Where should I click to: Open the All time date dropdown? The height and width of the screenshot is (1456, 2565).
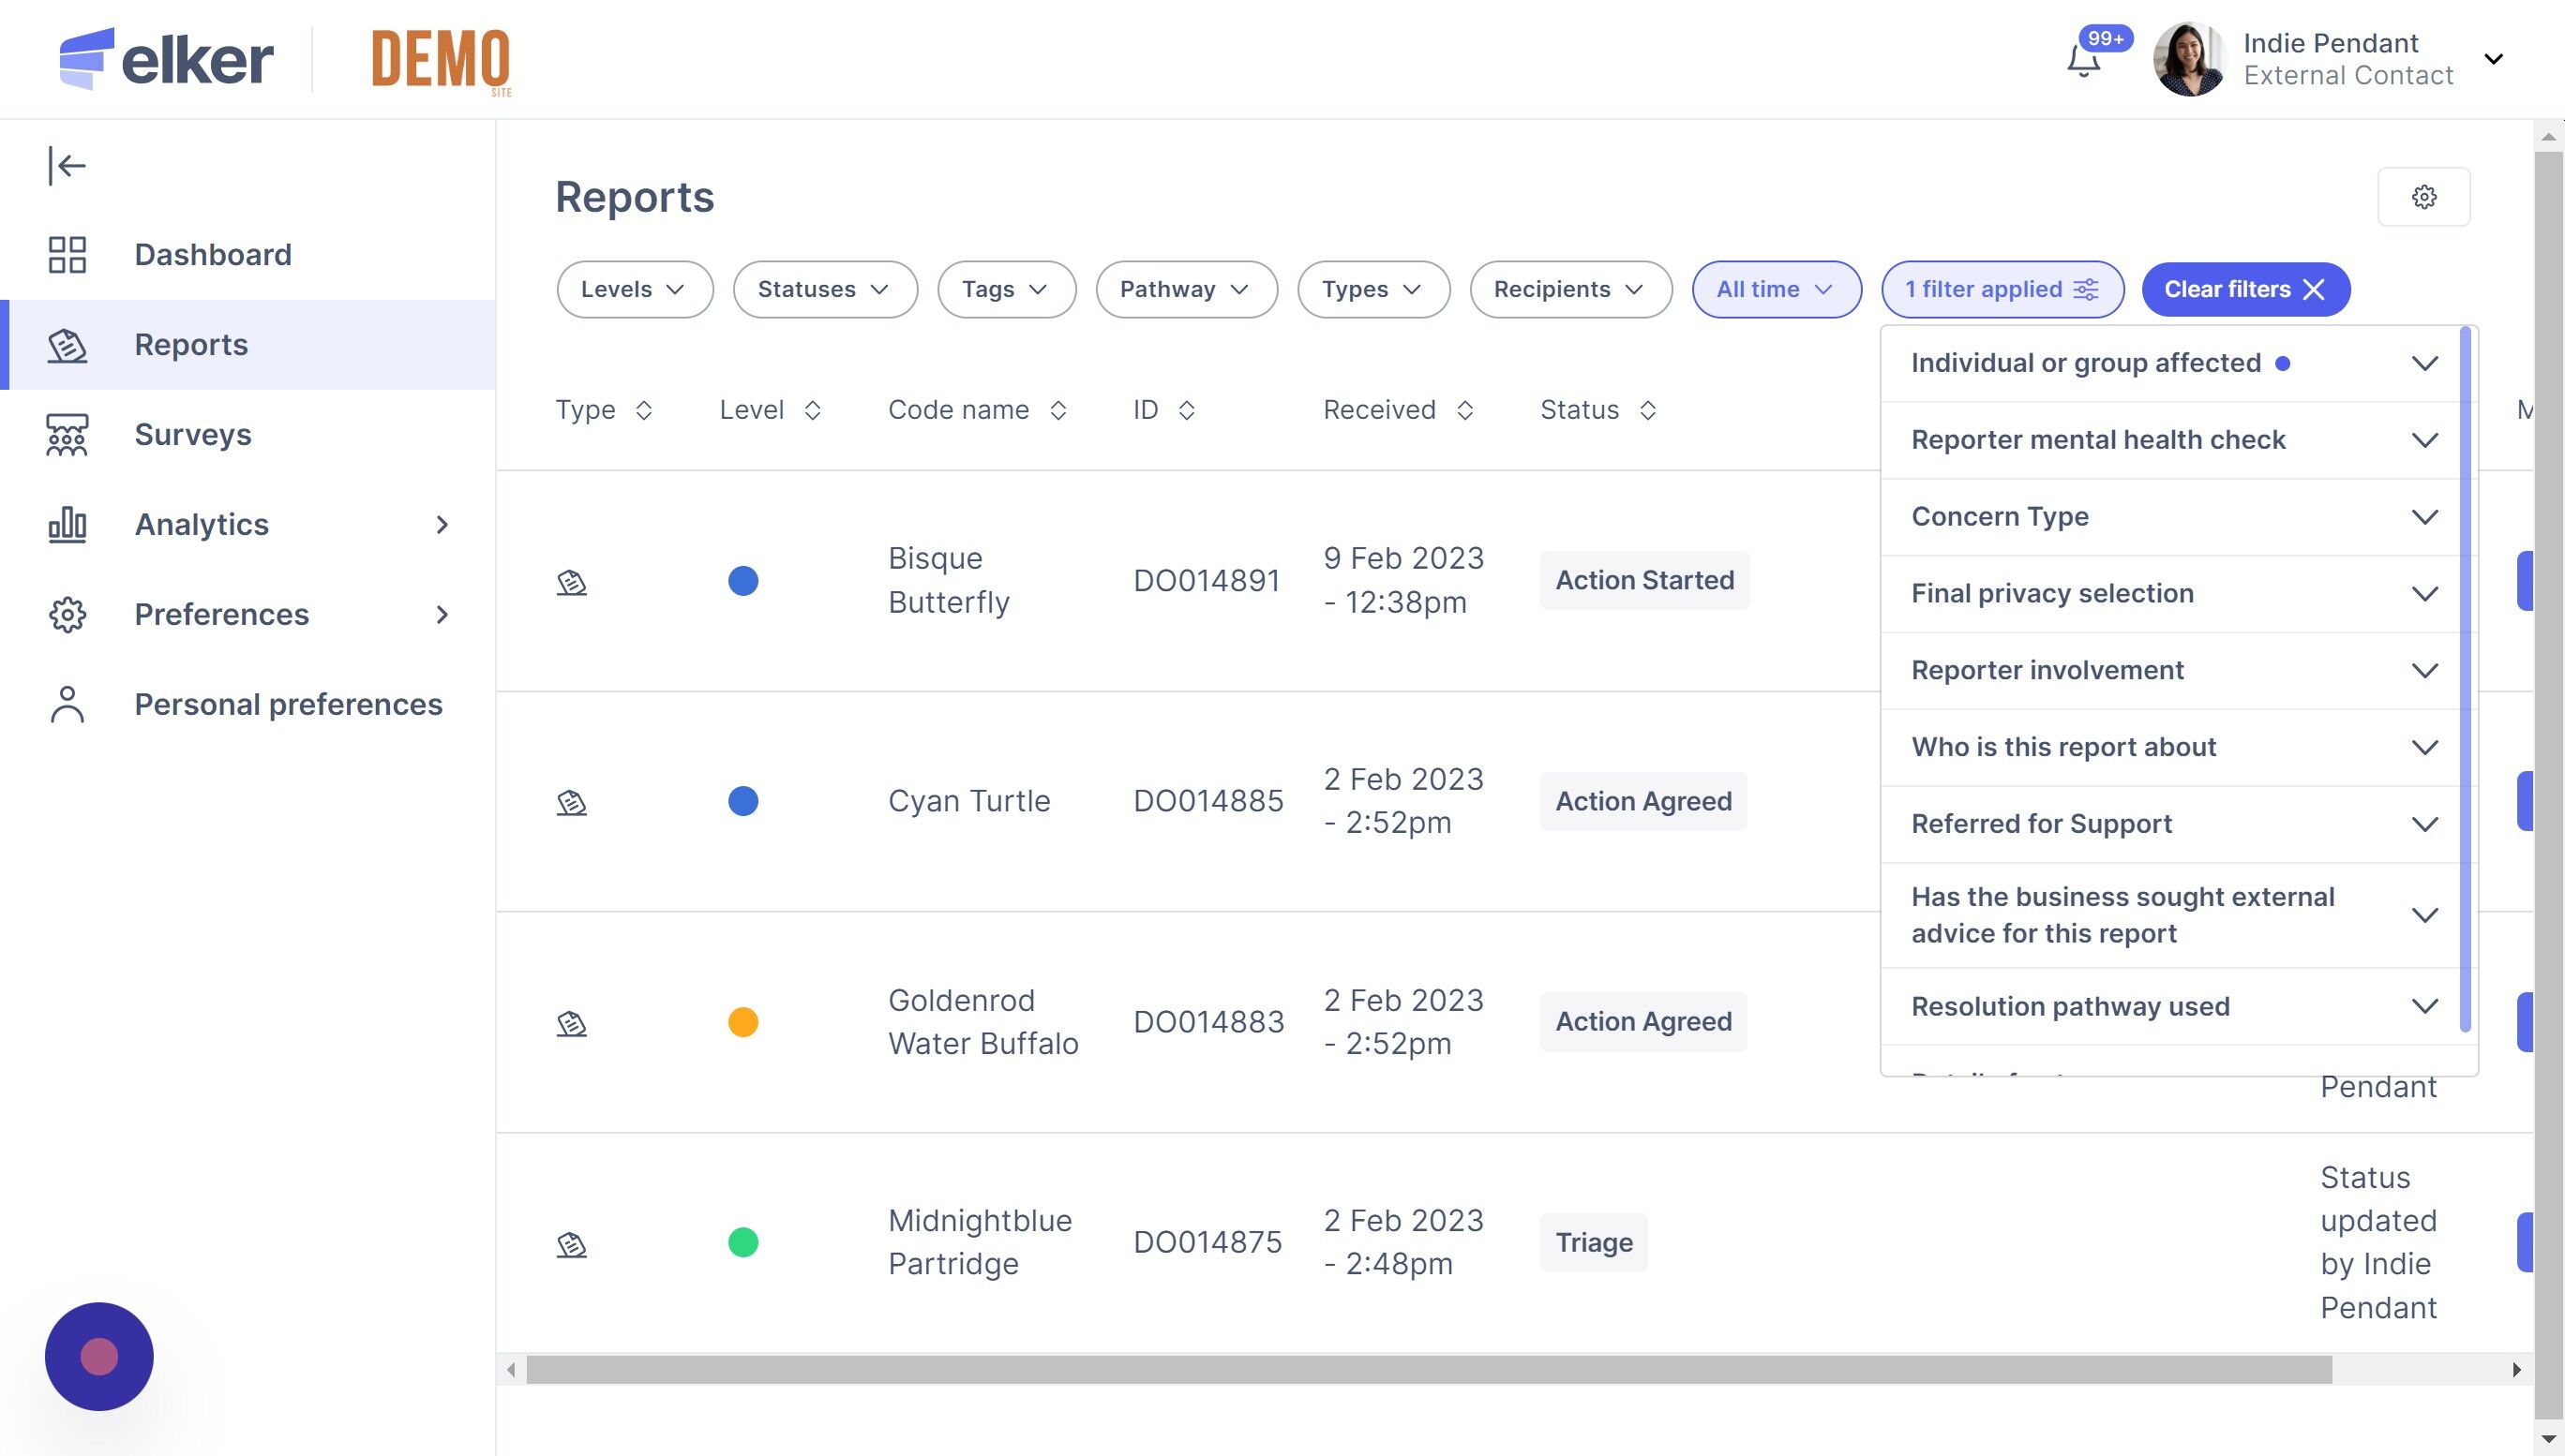pyautogui.click(x=1775, y=290)
